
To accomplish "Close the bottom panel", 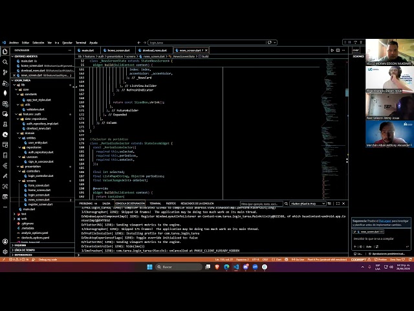I will click(343, 203).
